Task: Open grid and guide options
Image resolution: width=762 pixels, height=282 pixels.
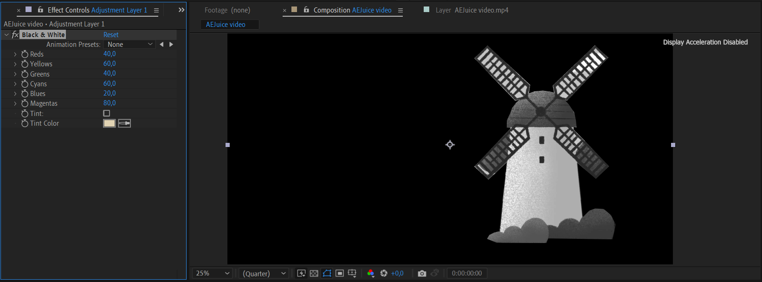Action: click(352, 273)
